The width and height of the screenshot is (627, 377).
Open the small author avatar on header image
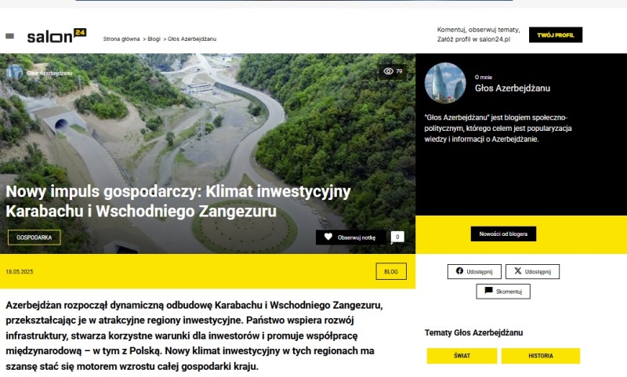pyautogui.click(x=14, y=73)
